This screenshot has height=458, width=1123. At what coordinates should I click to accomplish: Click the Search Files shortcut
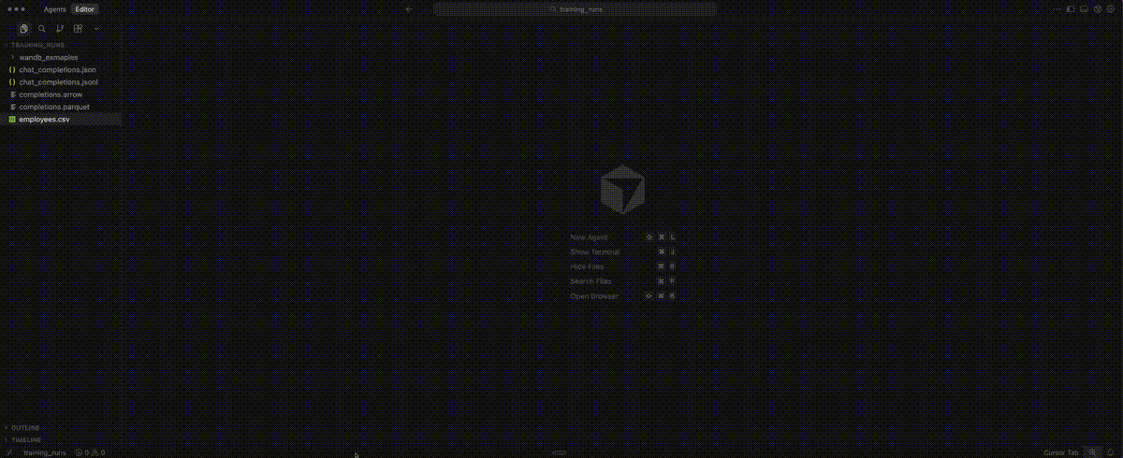click(x=623, y=281)
